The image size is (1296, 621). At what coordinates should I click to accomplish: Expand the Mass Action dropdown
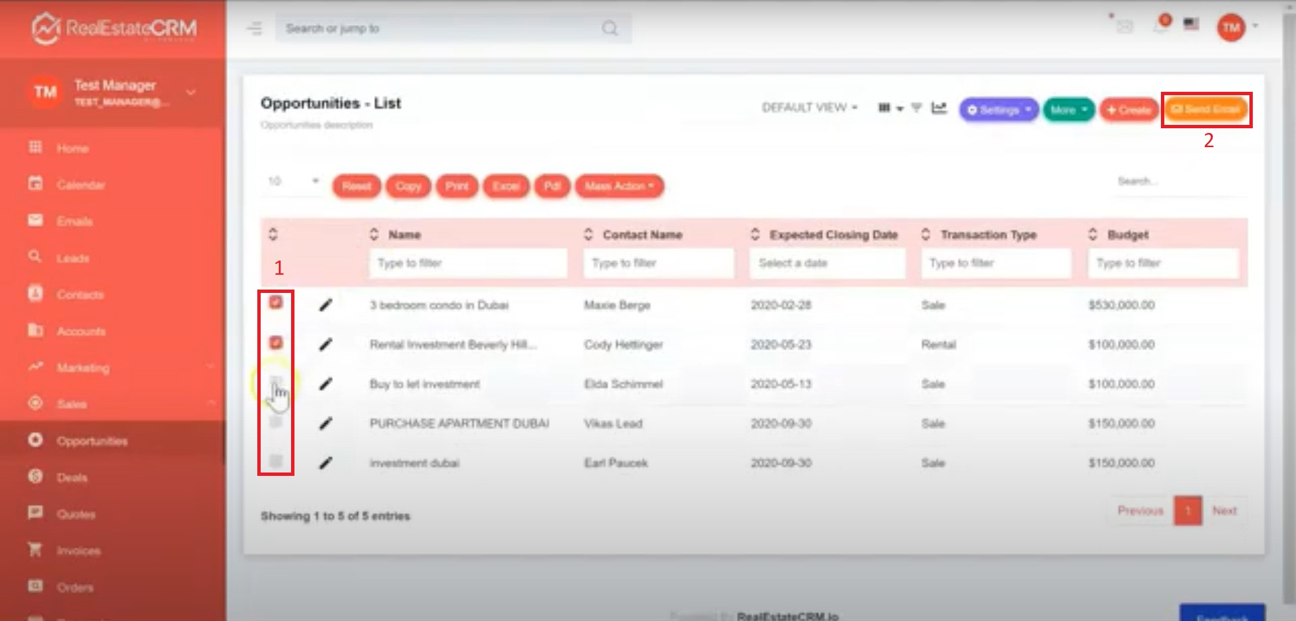[x=619, y=186]
